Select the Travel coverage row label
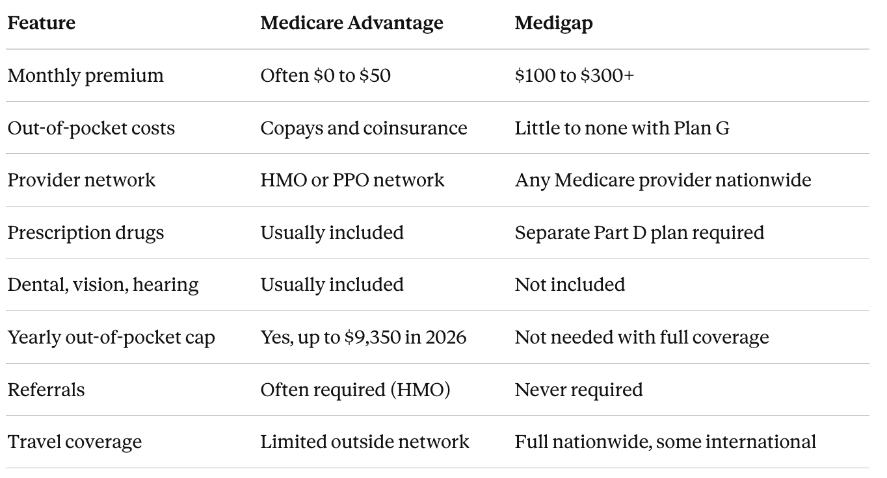Image resolution: width=887 pixels, height=478 pixels. tap(74, 443)
